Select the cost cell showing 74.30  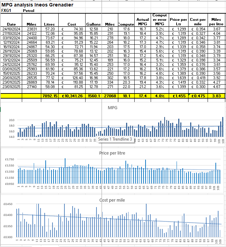click(x=72, y=29)
